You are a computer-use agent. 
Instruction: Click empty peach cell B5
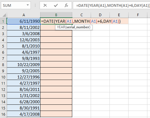[x=56, y=46]
